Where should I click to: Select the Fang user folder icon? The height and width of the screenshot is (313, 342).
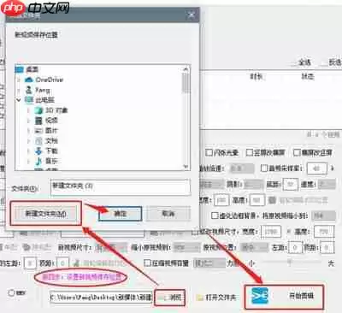(29, 90)
